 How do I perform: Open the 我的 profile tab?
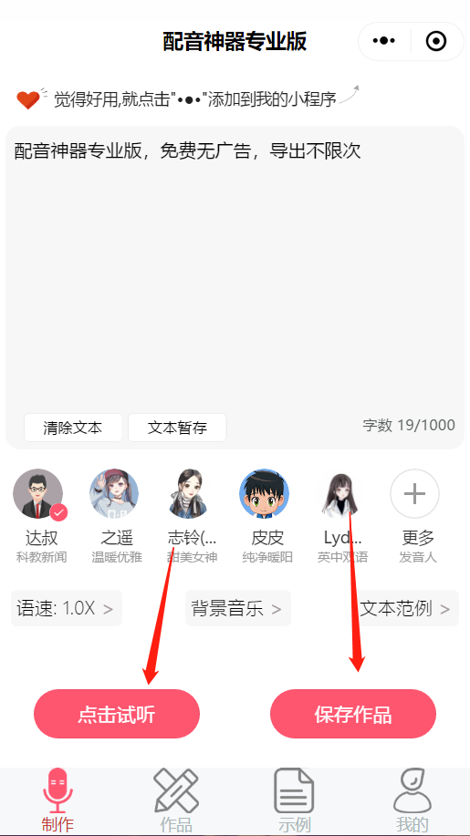pyautogui.click(x=412, y=800)
